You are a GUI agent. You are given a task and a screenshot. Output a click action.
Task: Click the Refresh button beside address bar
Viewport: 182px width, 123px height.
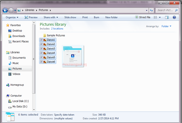151,10
